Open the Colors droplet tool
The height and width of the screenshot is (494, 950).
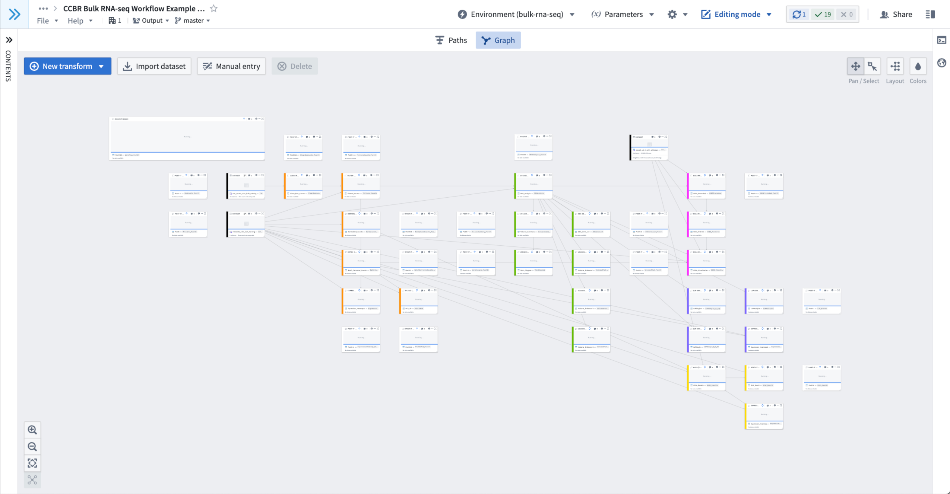coord(918,67)
